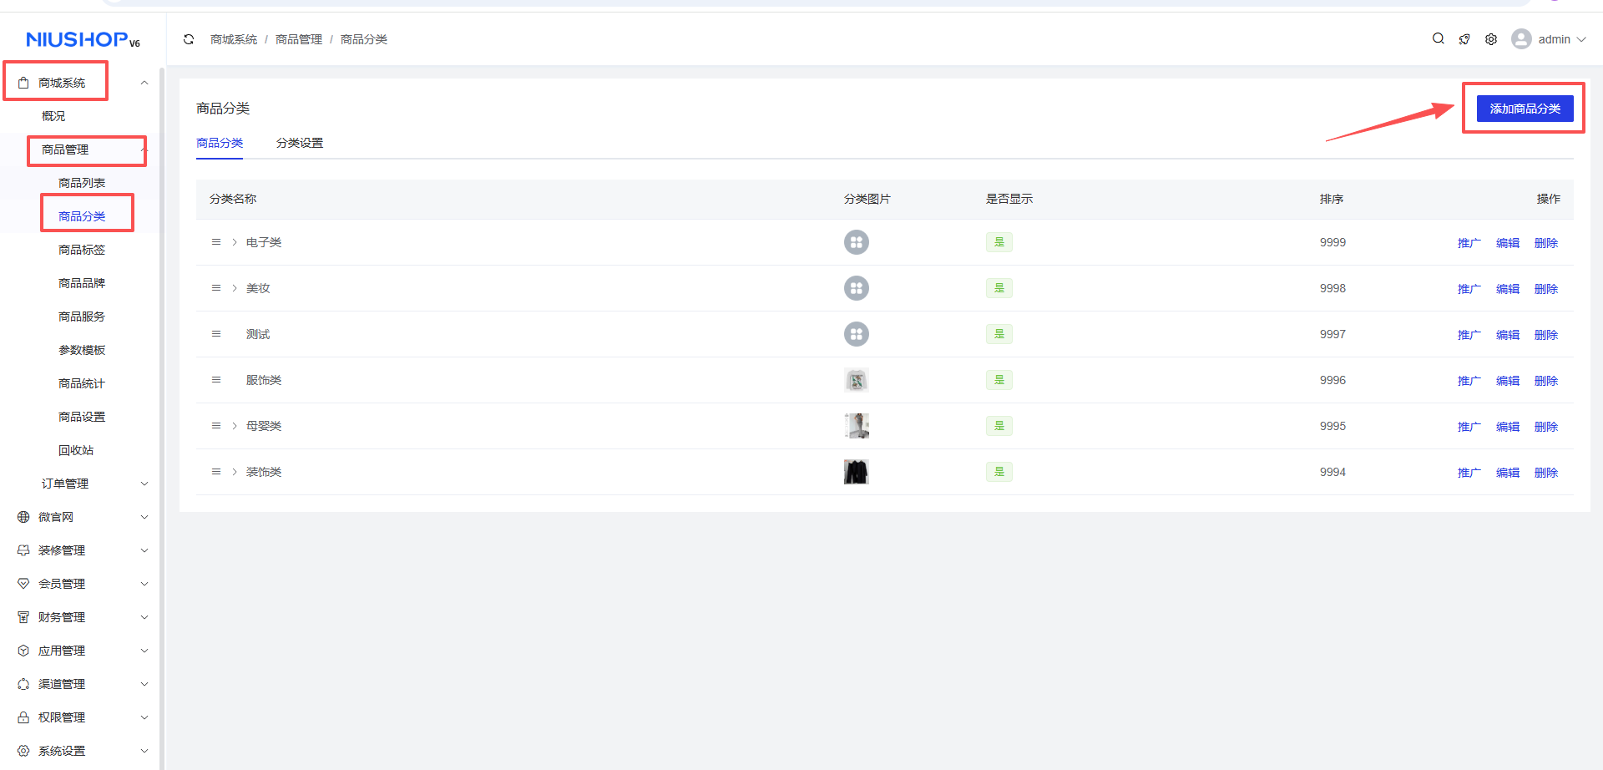Open 参数模板 in the sidebar
This screenshot has height=770, width=1603.
[82, 350]
